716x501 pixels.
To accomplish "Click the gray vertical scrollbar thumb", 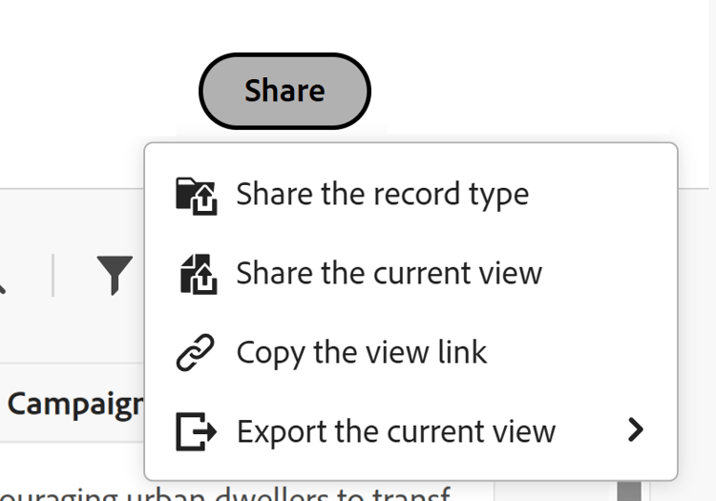I will [629, 491].
